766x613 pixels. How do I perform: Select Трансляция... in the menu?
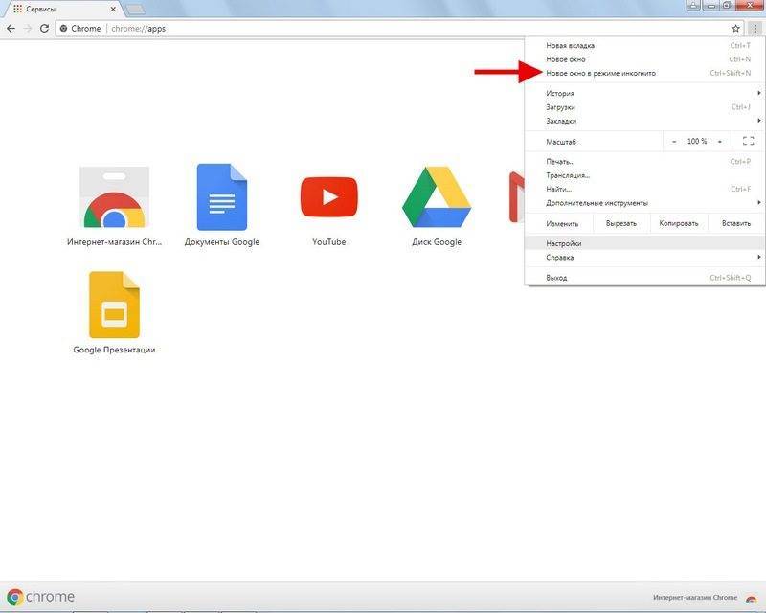[644, 175]
